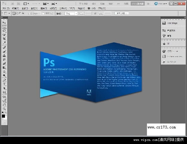Select the Eraser tool

coord(4,63)
